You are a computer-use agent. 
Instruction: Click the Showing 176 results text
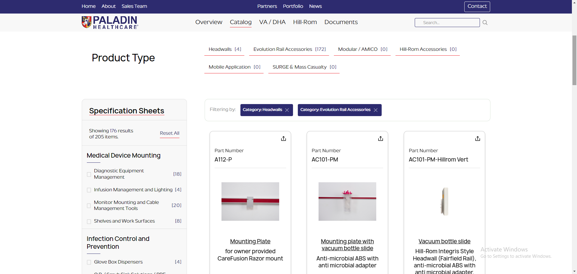click(x=111, y=134)
